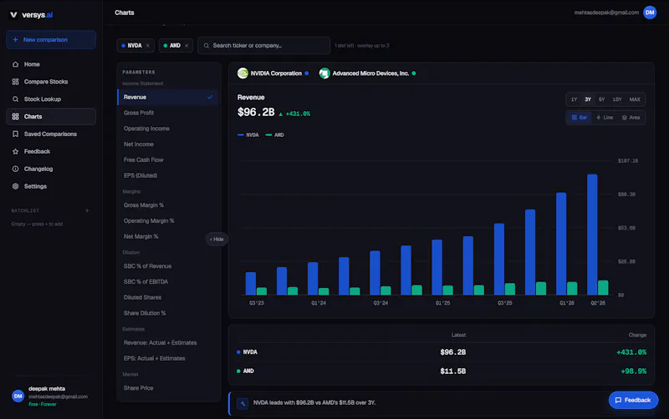Select Free Cash Flow parameter

[x=167, y=160]
